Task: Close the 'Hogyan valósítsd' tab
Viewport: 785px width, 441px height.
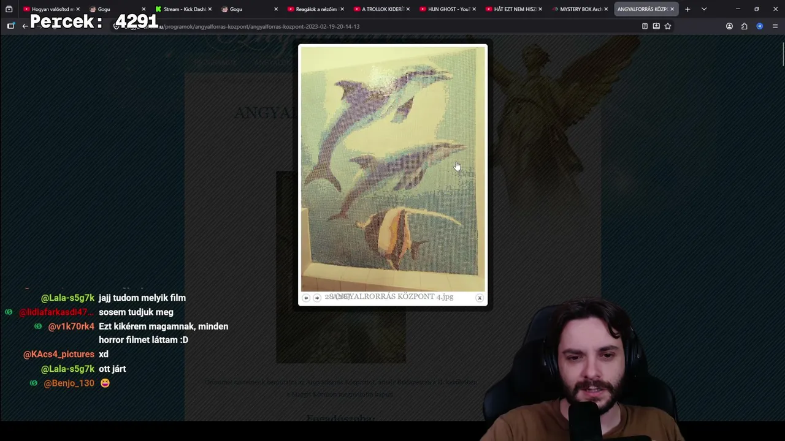Action: (78, 9)
